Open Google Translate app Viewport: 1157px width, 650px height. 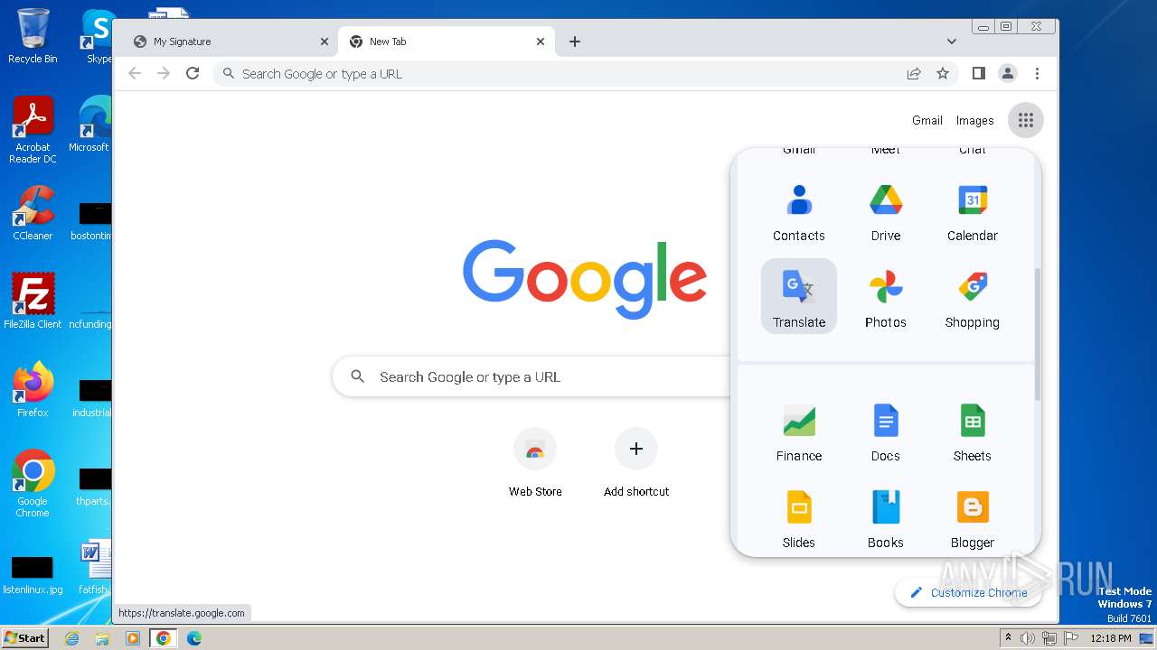click(799, 297)
